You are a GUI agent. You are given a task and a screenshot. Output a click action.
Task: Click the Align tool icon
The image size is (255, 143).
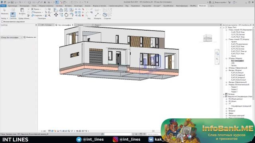[x=56, y=10]
